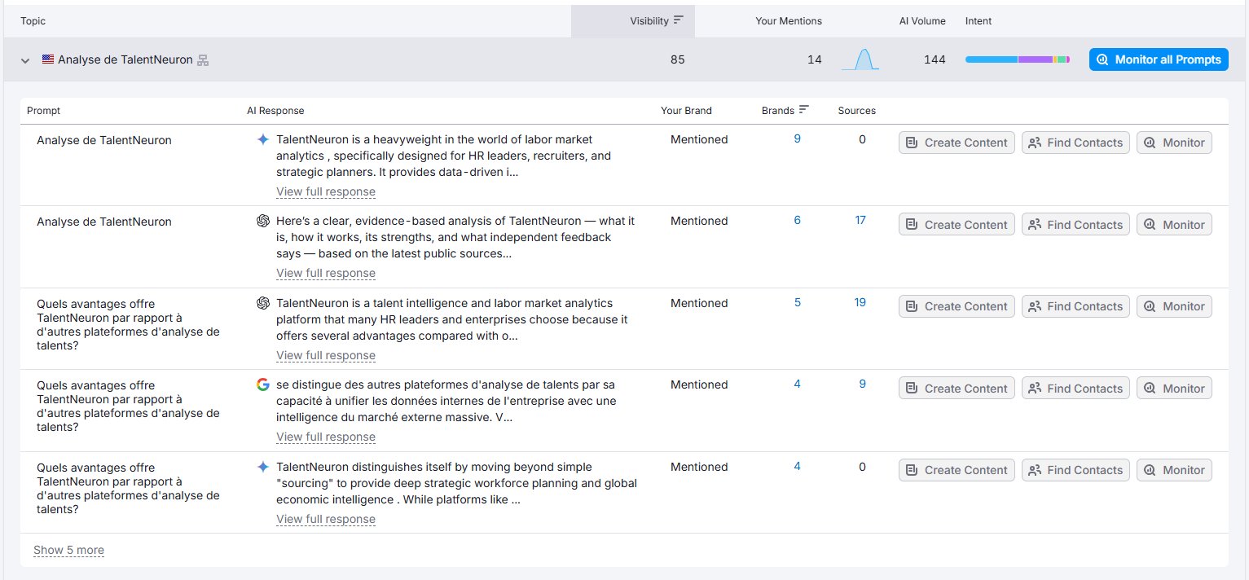This screenshot has width=1249, height=580.
Task: Find Contacts for the 'beyond simple sourcing' row
Action: [x=1075, y=470]
